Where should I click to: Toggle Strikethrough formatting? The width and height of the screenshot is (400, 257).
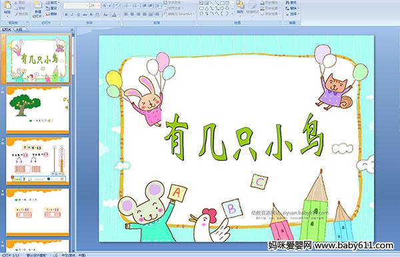(x=85, y=15)
